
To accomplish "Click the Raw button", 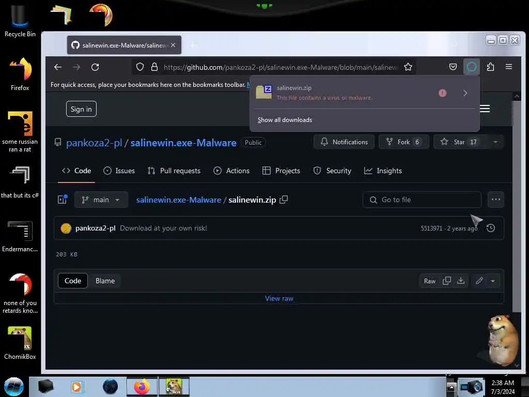I will pyautogui.click(x=429, y=281).
